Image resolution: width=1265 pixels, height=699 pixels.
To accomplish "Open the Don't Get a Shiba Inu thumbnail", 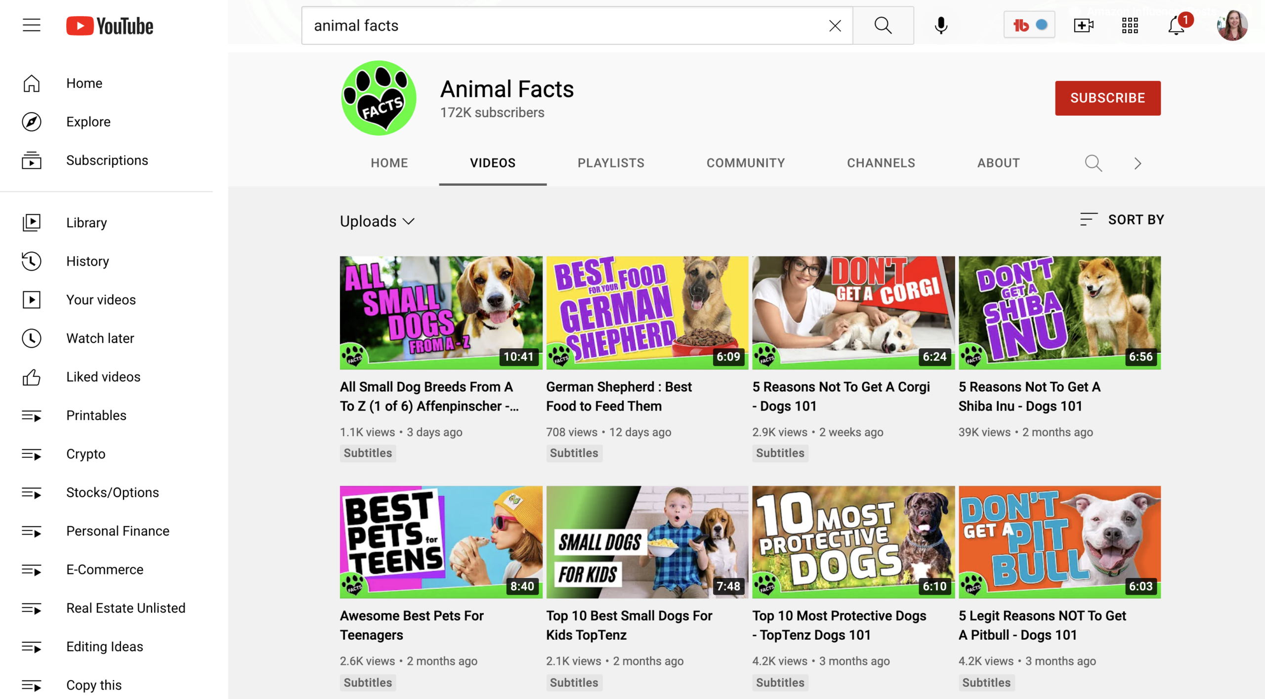I will coord(1059,312).
